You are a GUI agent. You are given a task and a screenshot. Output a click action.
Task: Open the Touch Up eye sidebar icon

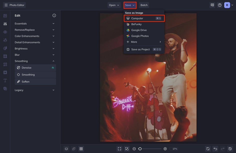coord(5,32)
